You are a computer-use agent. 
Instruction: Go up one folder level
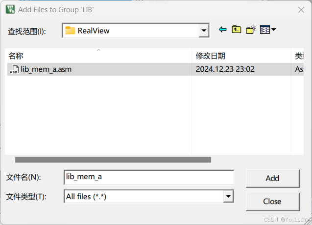237,30
